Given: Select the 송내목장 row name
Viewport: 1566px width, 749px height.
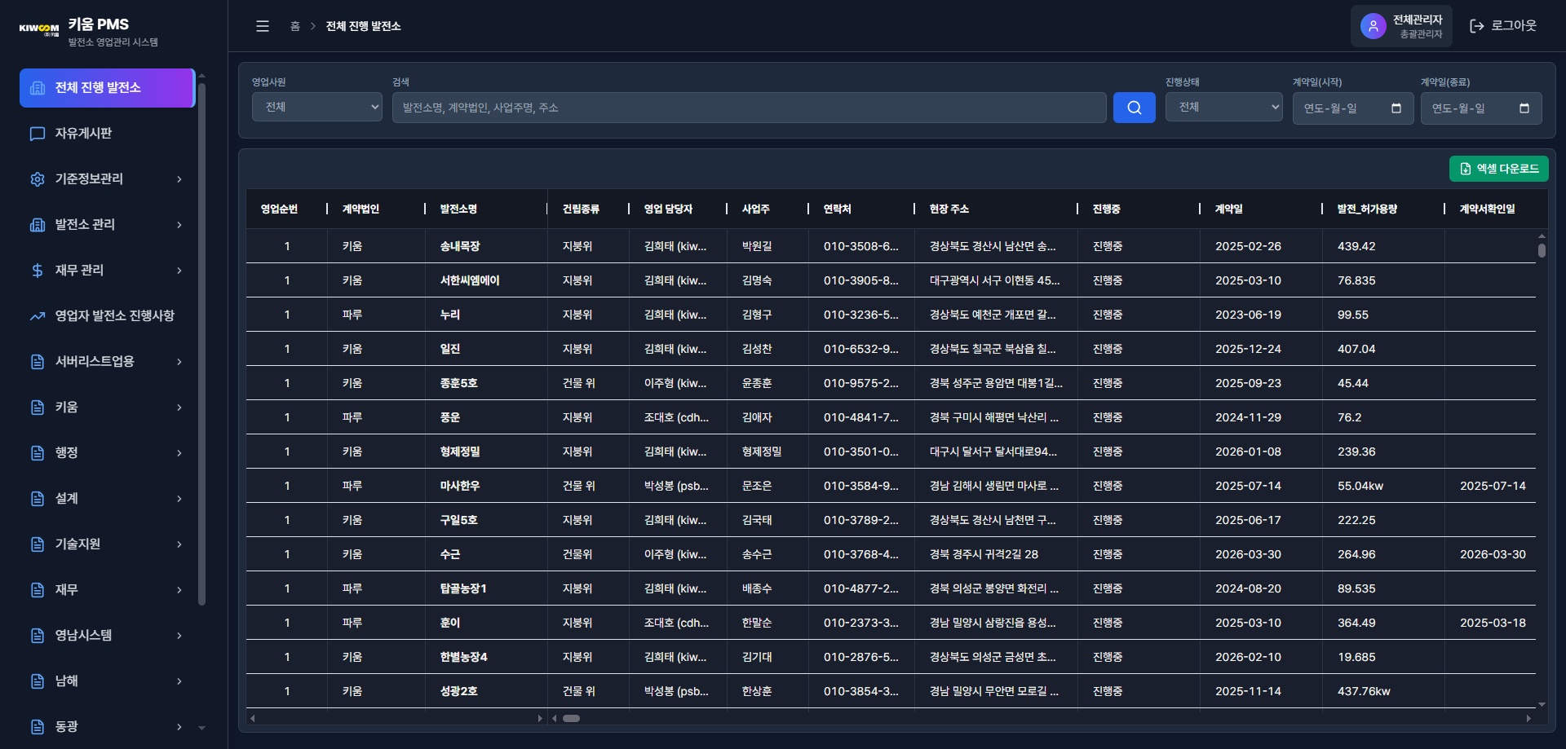Looking at the screenshot, I should (460, 246).
